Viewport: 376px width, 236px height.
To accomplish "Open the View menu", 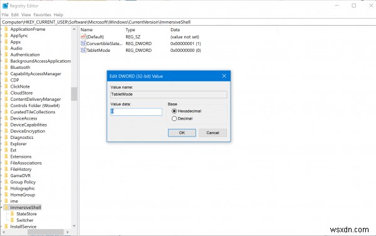I will pos(26,15).
